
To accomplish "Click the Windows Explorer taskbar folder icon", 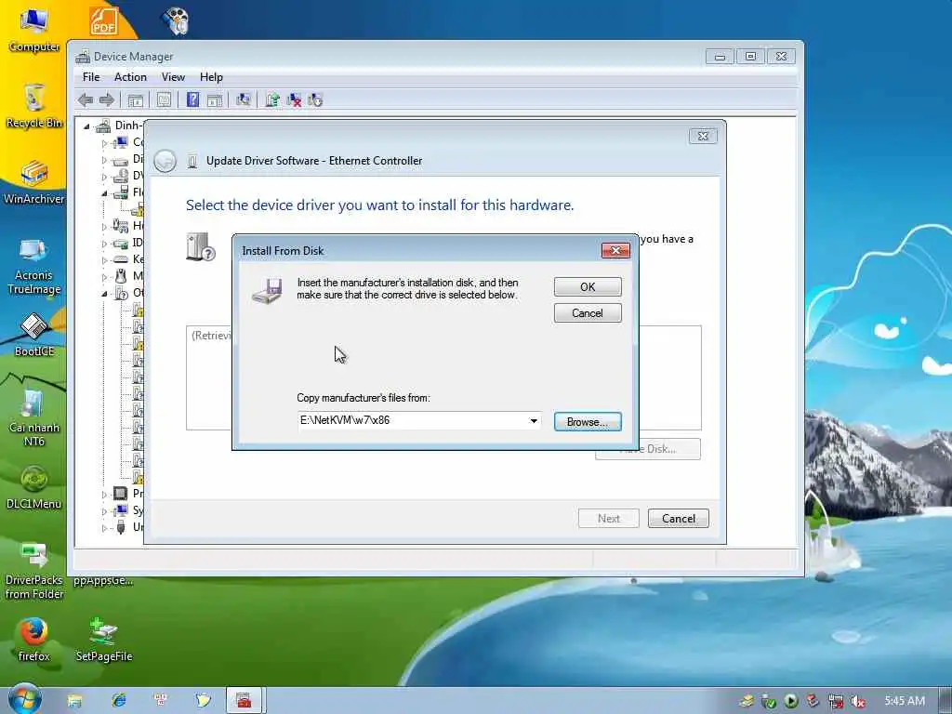I will (74, 701).
